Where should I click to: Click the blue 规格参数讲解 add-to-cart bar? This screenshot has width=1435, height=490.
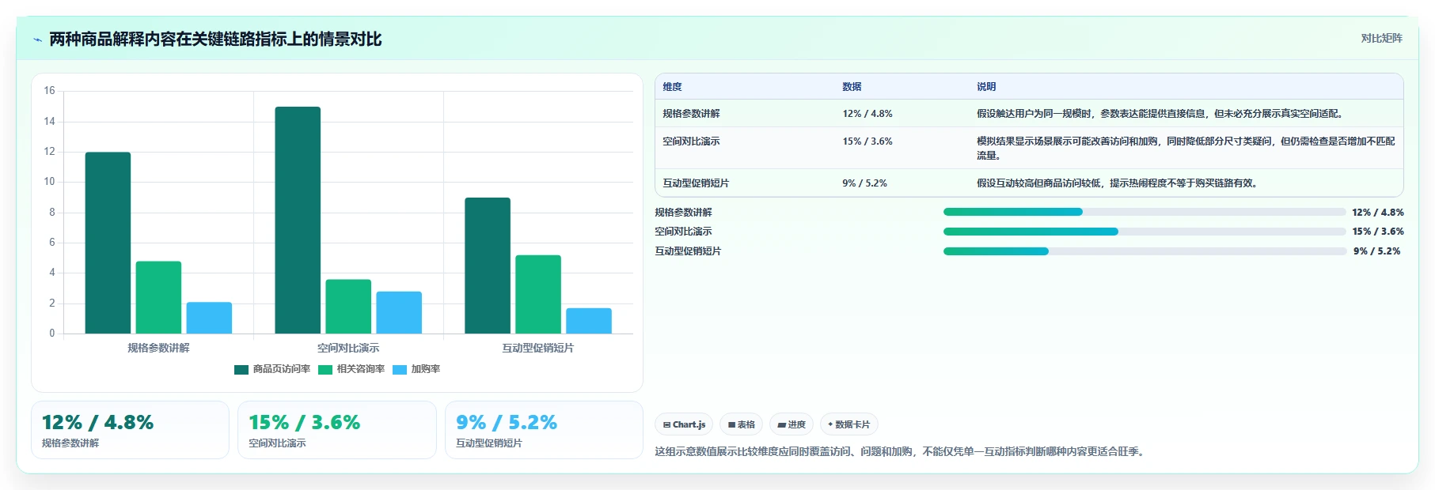(x=209, y=318)
